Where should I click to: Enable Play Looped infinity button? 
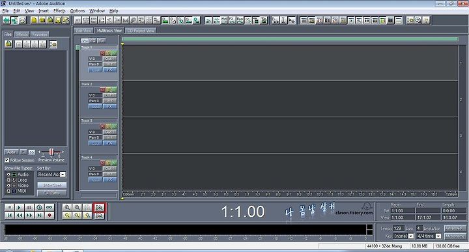(x=50, y=207)
